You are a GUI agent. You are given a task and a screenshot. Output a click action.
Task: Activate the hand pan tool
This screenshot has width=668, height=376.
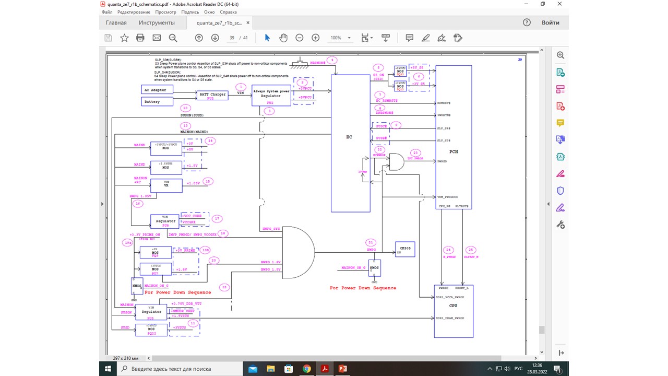pyautogui.click(x=283, y=38)
